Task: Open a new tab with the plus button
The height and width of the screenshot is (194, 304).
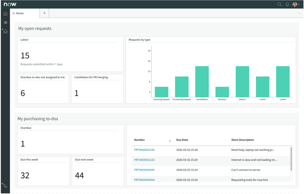Action: point(44,13)
